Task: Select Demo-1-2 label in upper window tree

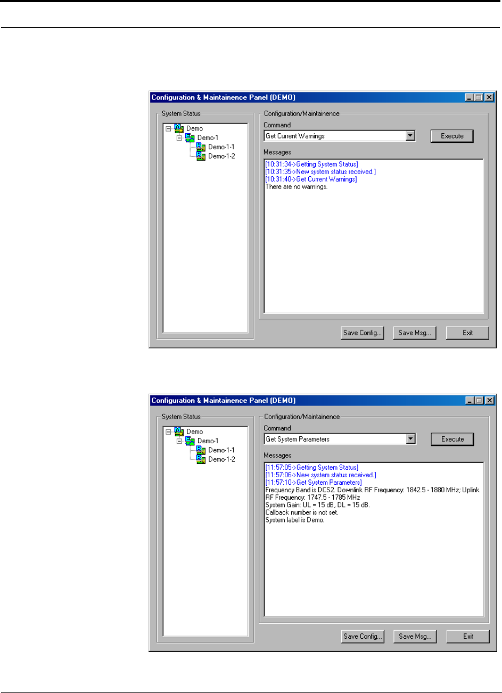Action: [221, 156]
